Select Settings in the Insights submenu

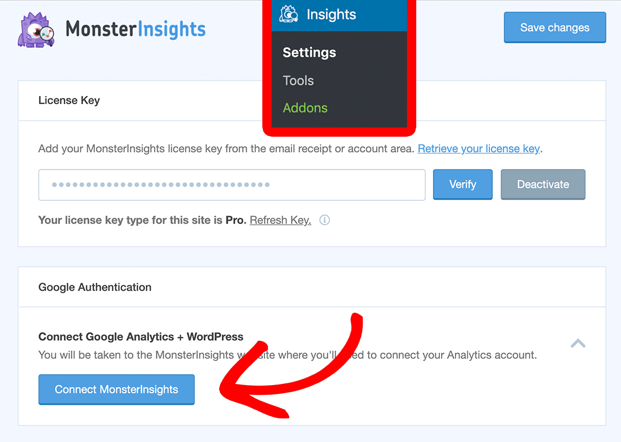(x=309, y=53)
